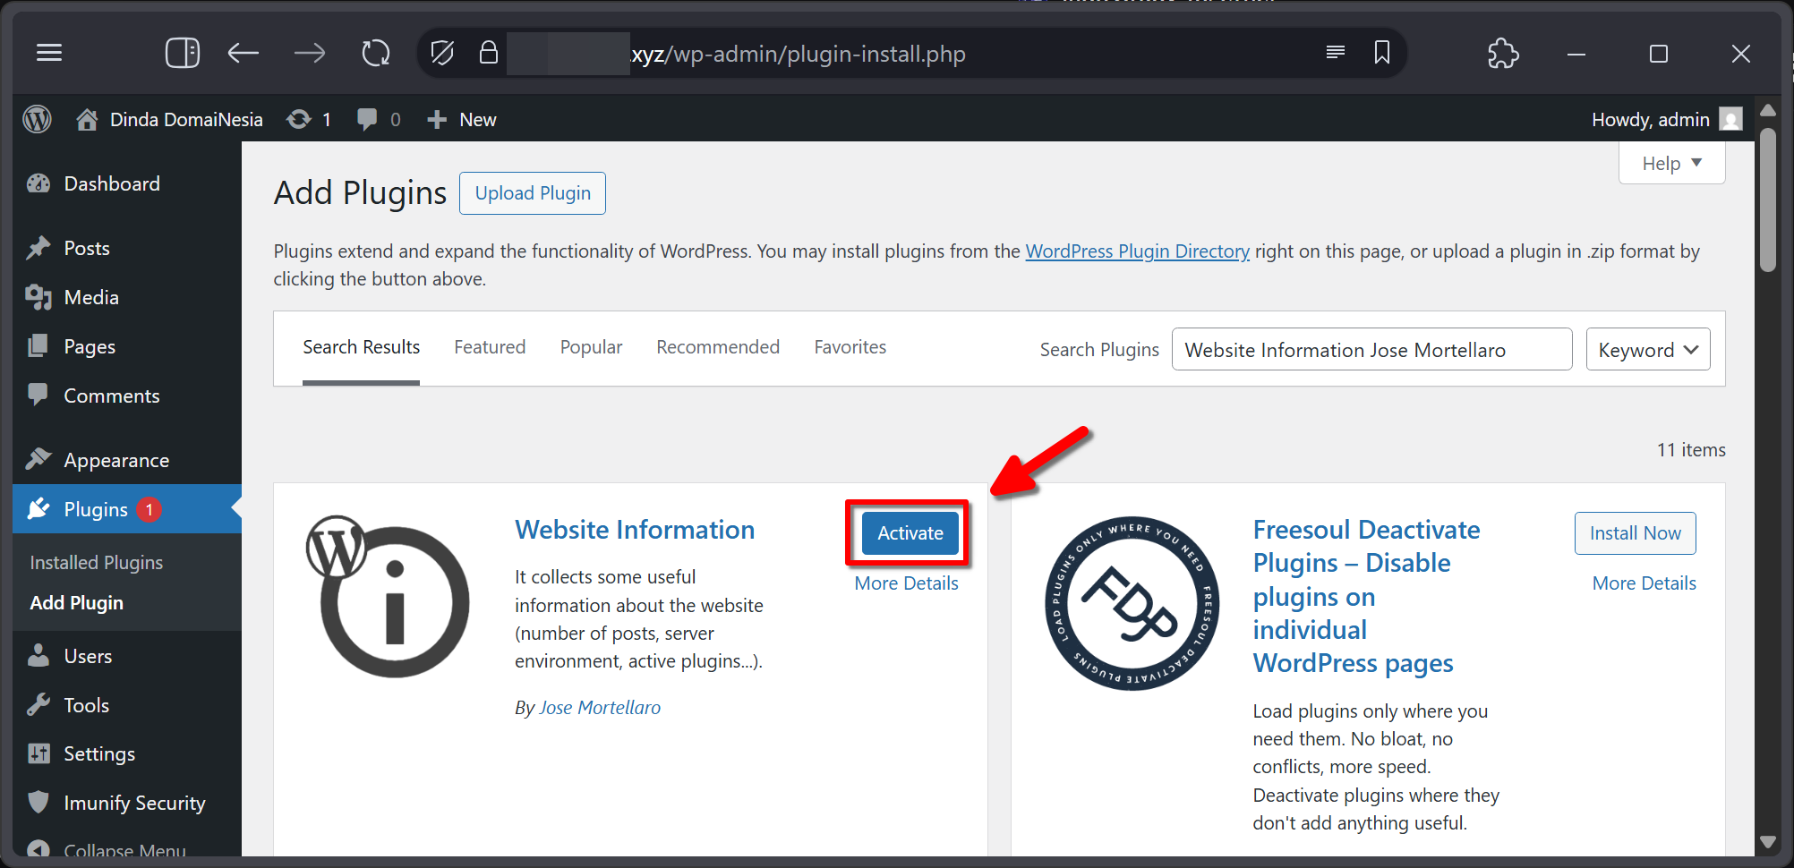
Task: Open Website Information plugin title link
Action: 635,530
